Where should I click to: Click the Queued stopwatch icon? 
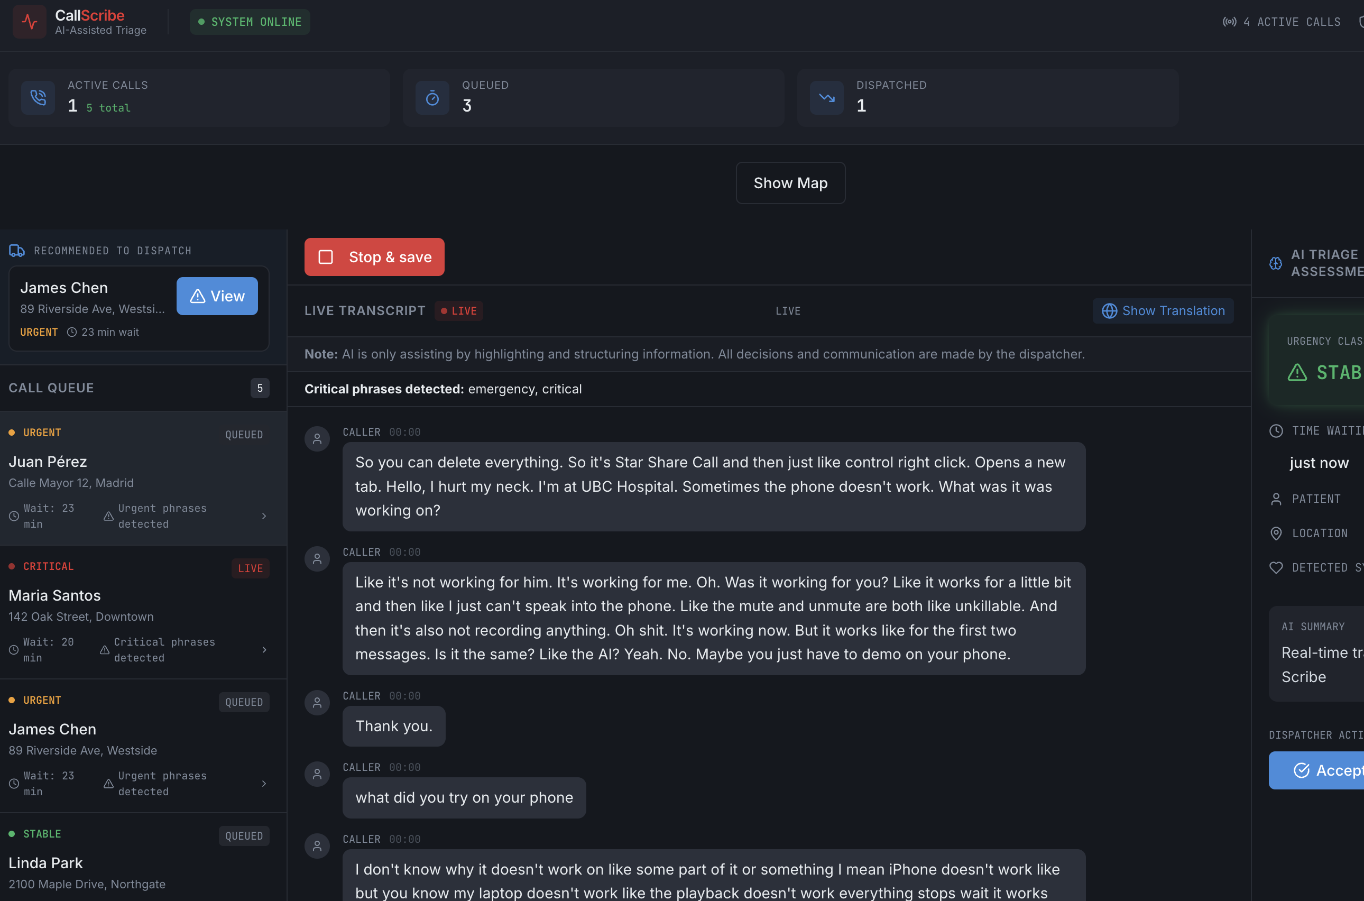coord(432,98)
